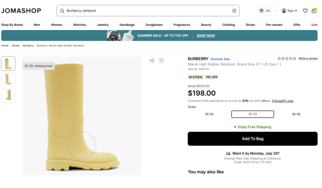This screenshot has width=322, height=188.
Task: Expand the Shop By Brand menu
Action: click(12, 25)
